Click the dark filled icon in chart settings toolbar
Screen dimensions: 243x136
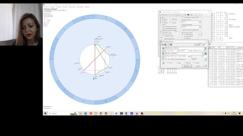point(188,15)
